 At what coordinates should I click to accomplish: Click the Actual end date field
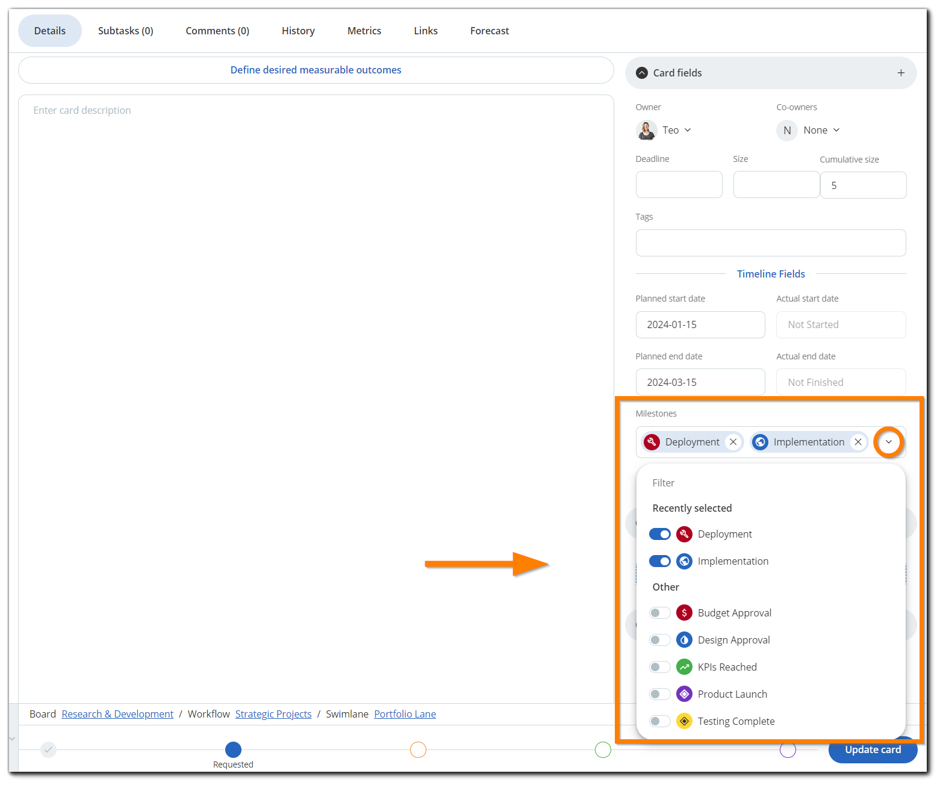[841, 382]
